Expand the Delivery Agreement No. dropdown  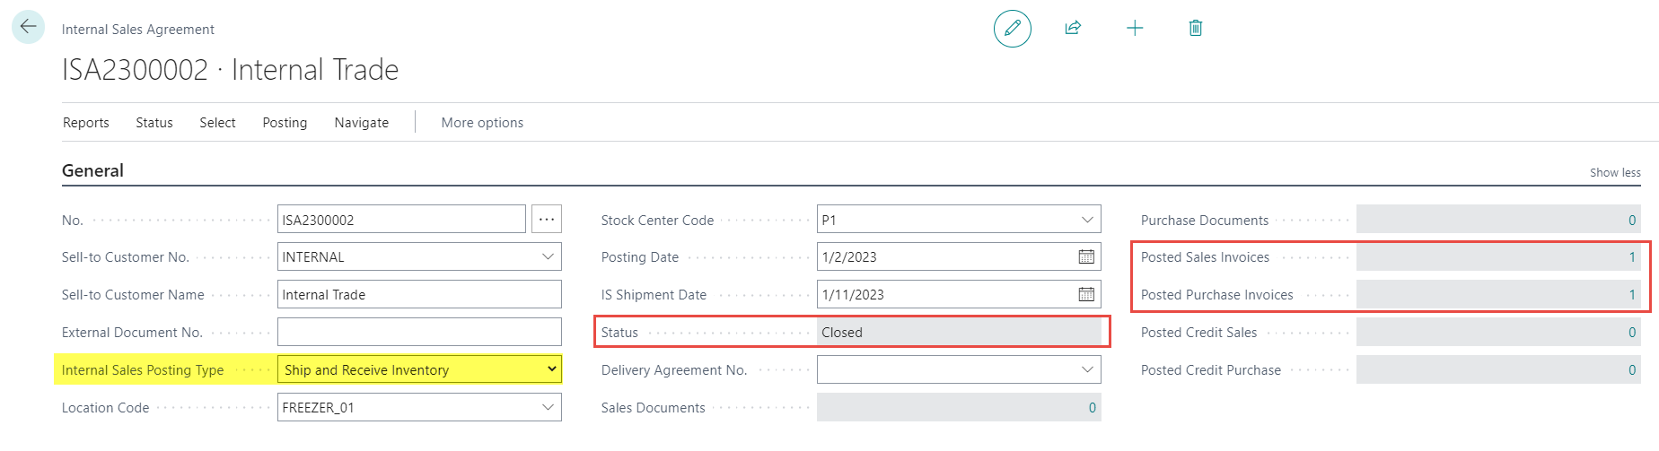coord(1087,369)
